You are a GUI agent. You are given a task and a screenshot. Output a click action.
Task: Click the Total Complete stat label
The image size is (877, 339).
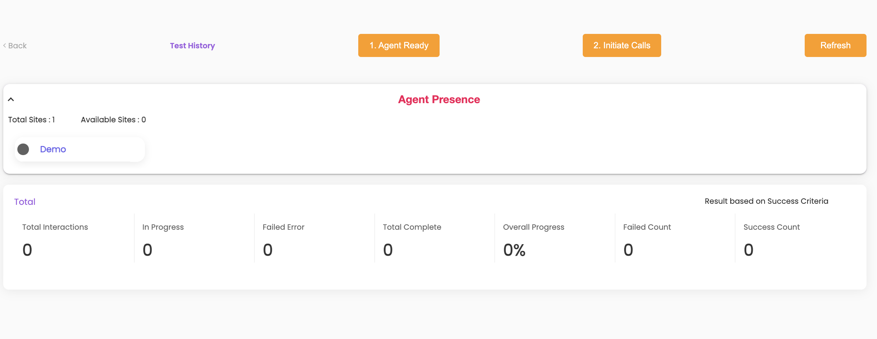[412, 227]
